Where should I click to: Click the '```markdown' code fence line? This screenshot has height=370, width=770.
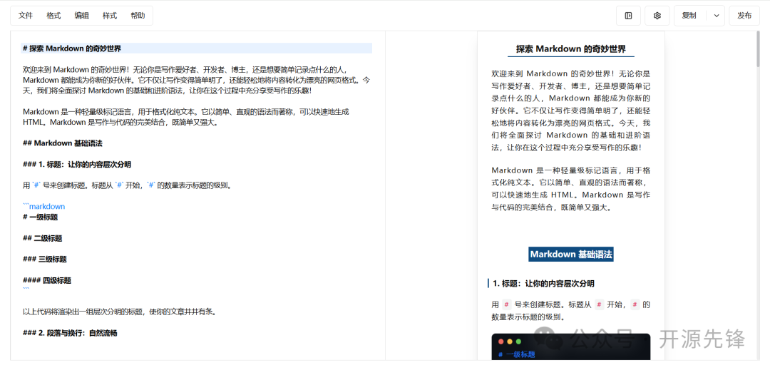(x=44, y=207)
